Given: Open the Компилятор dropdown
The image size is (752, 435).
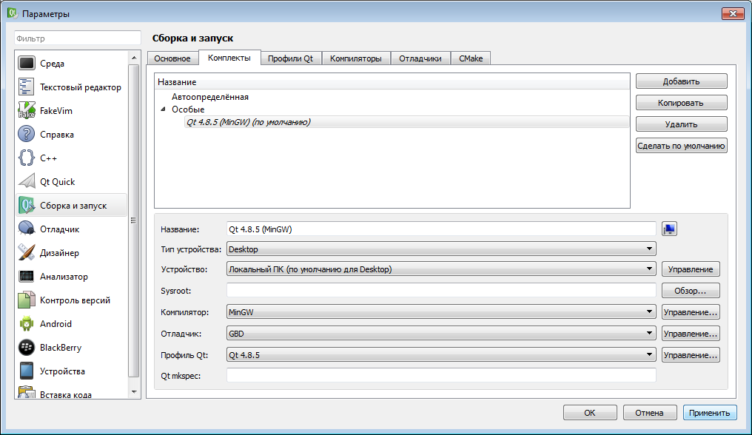Looking at the screenshot, I should click(x=441, y=311).
